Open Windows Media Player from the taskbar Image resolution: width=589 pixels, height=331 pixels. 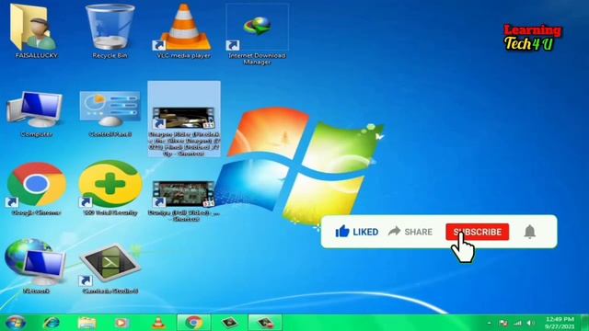pyautogui.click(x=121, y=323)
